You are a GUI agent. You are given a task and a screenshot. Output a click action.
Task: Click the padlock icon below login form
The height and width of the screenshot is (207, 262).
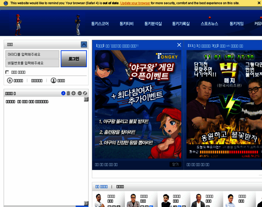[10, 80]
